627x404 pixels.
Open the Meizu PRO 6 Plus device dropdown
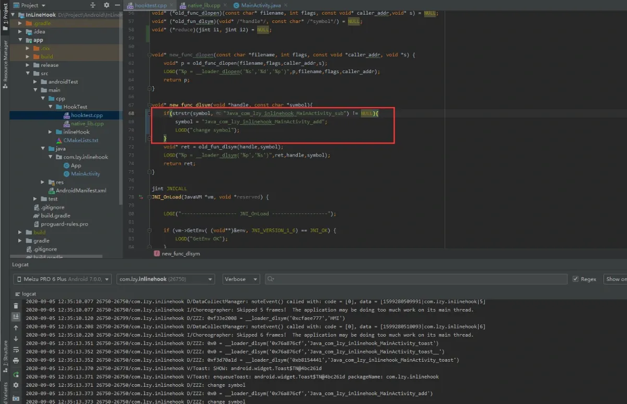click(x=62, y=279)
